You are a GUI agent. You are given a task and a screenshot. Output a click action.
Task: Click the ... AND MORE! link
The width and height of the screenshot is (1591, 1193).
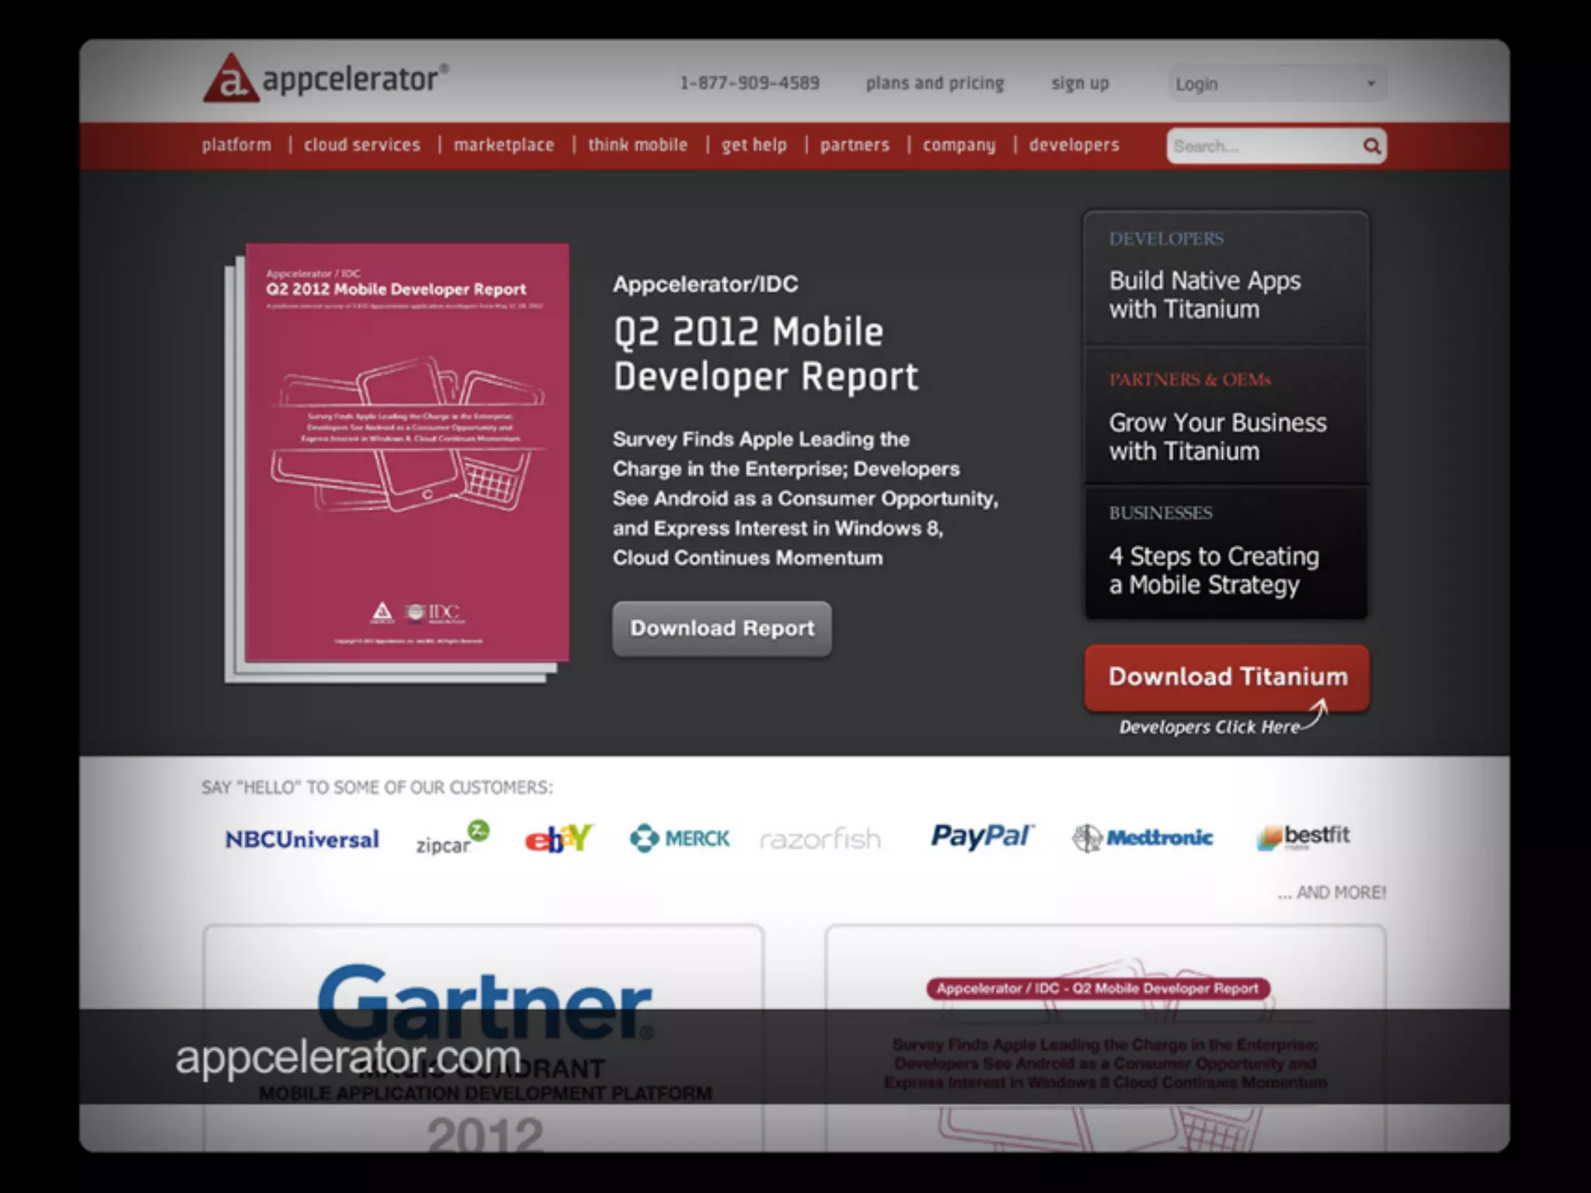click(1332, 892)
